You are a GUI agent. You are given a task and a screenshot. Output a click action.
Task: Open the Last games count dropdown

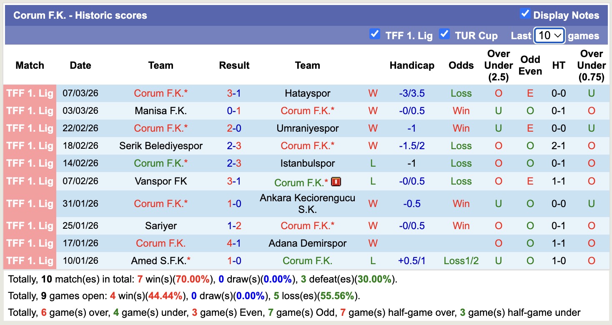(x=549, y=36)
